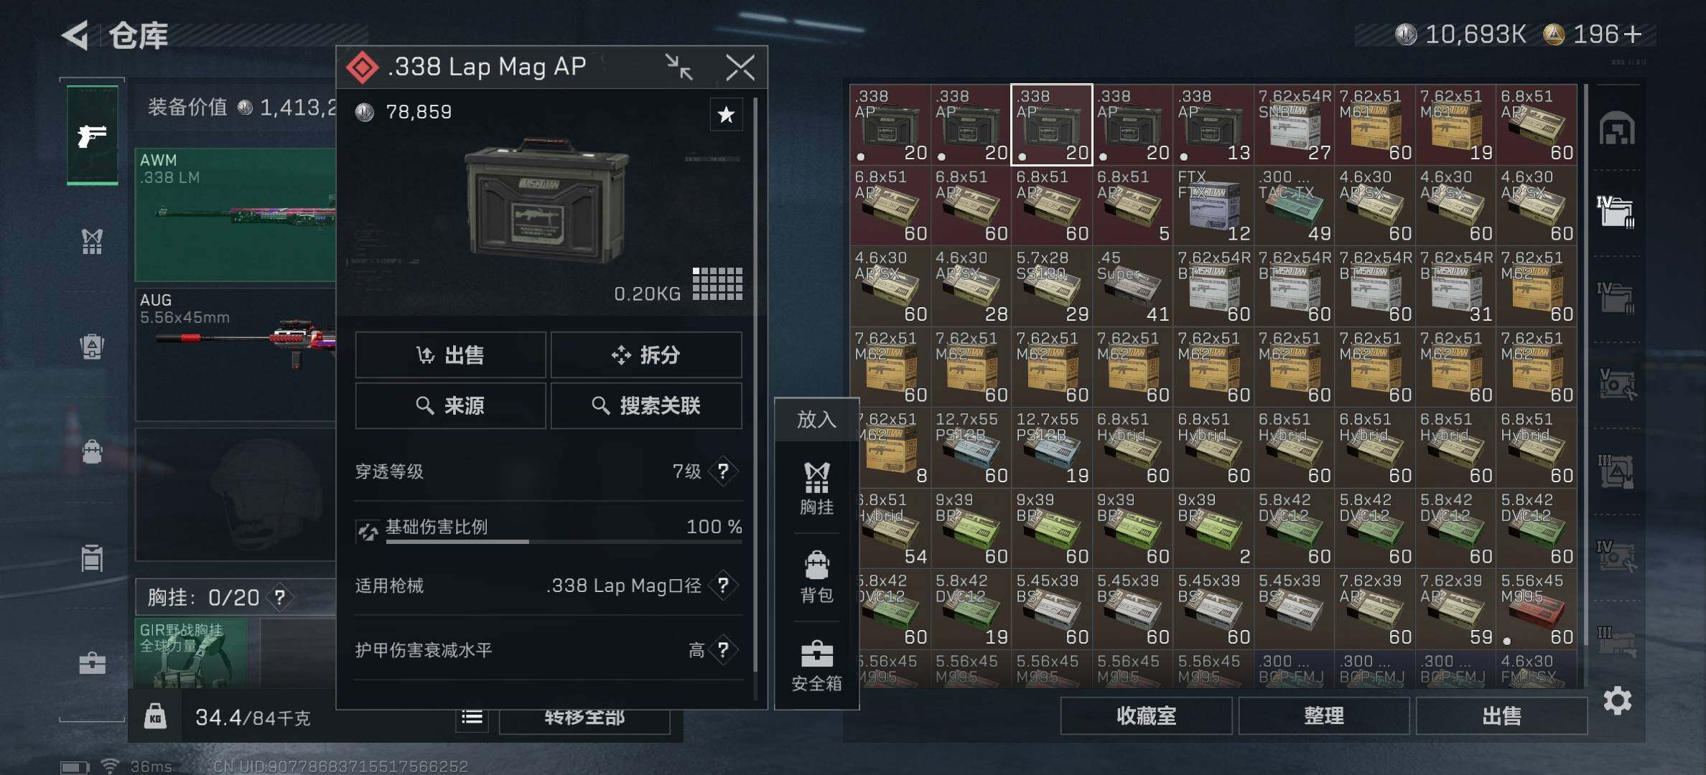Toggle the list view icon beside weight
Viewport: 1706px width, 775px height.
(472, 717)
